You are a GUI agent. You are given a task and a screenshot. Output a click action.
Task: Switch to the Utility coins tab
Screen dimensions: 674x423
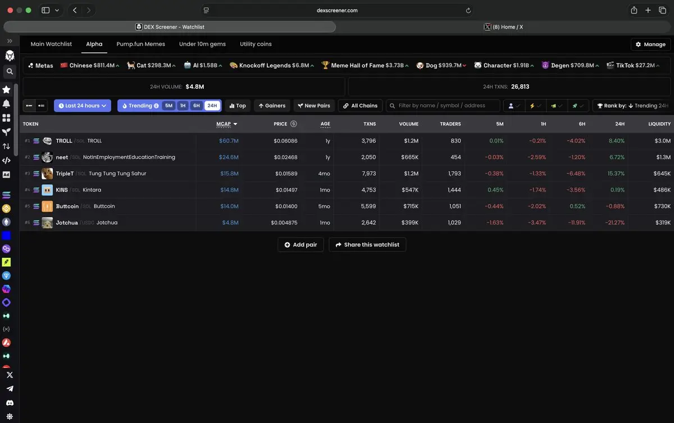pyautogui.click(x=256, y=44)
